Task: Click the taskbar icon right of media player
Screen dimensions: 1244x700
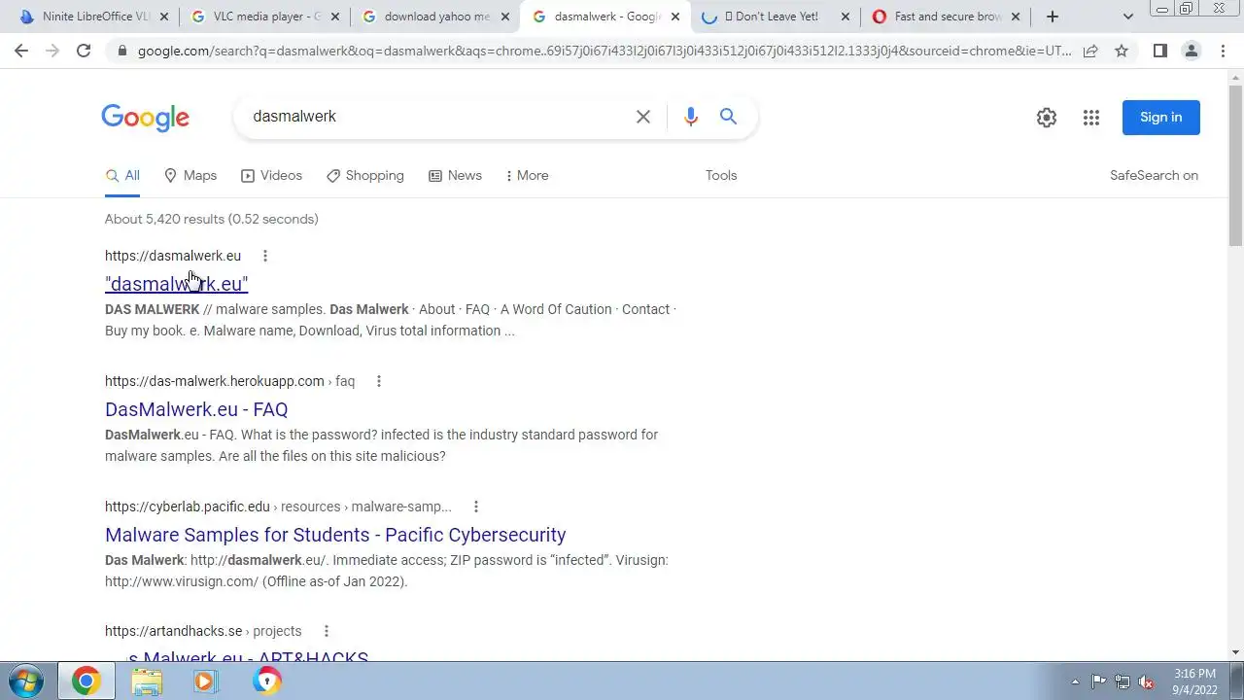Action: point(267,682)
